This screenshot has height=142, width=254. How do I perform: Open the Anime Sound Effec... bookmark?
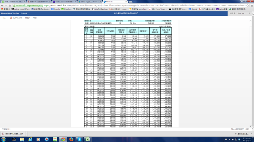tap(21, 9)
